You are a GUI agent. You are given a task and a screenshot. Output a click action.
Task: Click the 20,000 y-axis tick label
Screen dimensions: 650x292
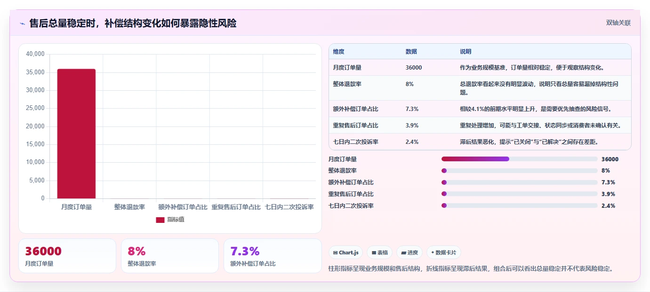pyautogui.click(x=35, y=126)
